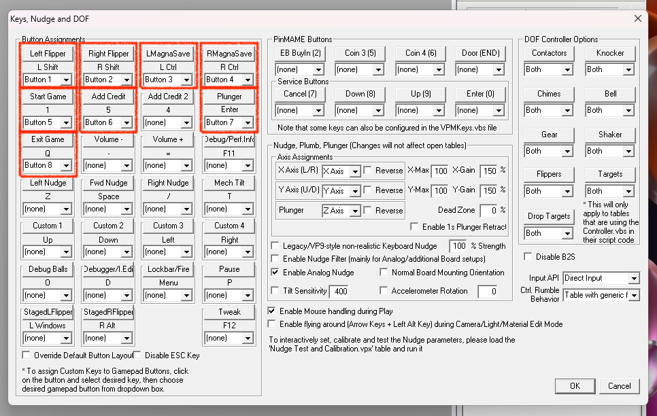Tick Reverse for the X Axis
The height and width of the screenshot is (416, 657).
click(x=367, y=171)
